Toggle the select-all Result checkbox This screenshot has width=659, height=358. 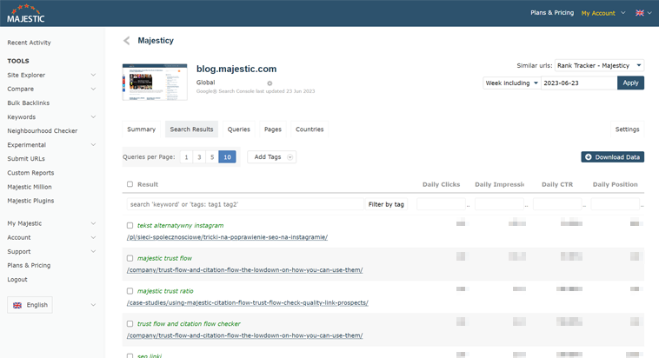point(130,184)
